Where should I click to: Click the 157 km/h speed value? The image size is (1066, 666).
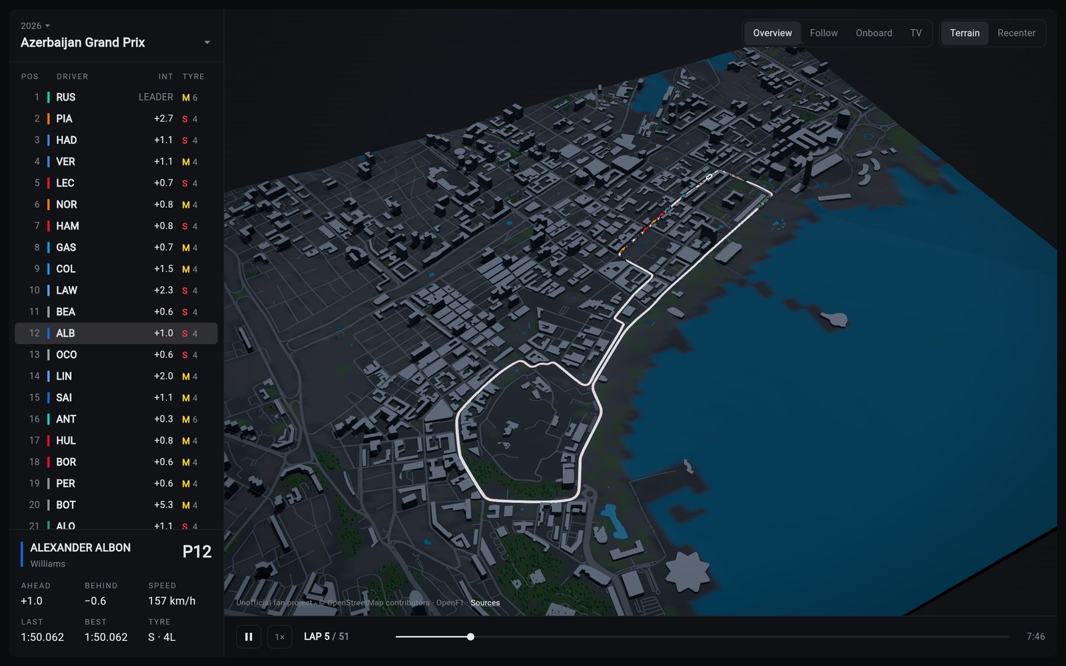coord(172,601)
